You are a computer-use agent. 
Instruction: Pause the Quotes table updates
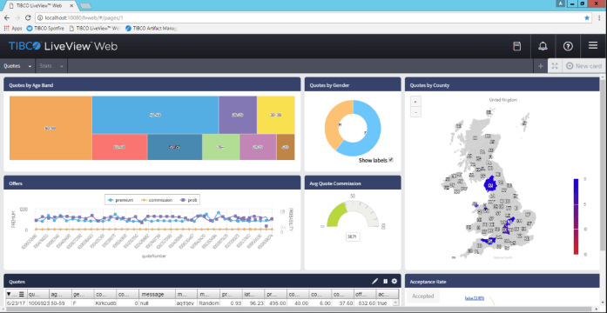385,282
